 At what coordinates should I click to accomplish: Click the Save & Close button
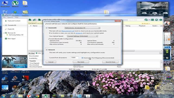tap(110, 62)
